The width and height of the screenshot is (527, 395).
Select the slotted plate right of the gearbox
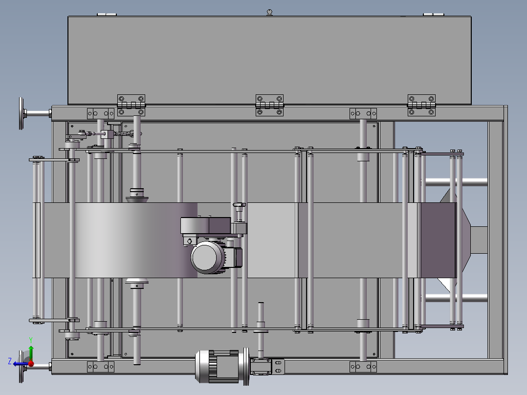(x=278, y=367)
